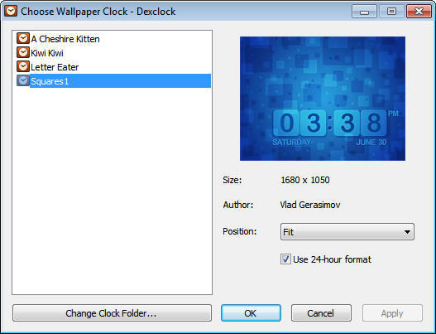Click the Cancel button

pyautogui.click(x=321, y=313)
